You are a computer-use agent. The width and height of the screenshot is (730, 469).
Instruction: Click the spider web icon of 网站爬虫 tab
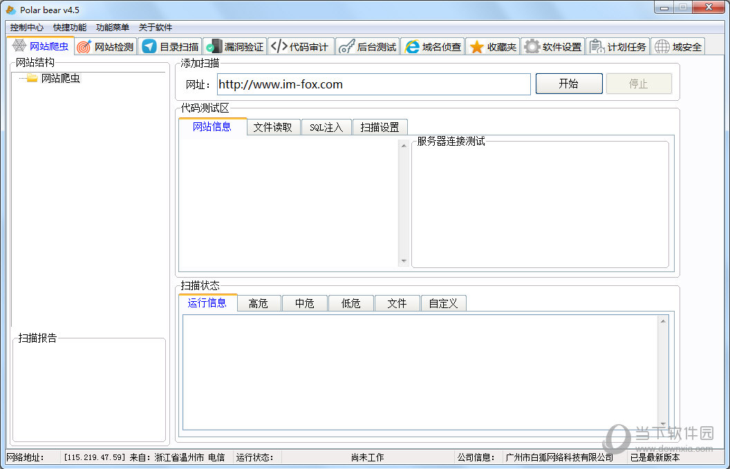[19, 46]
